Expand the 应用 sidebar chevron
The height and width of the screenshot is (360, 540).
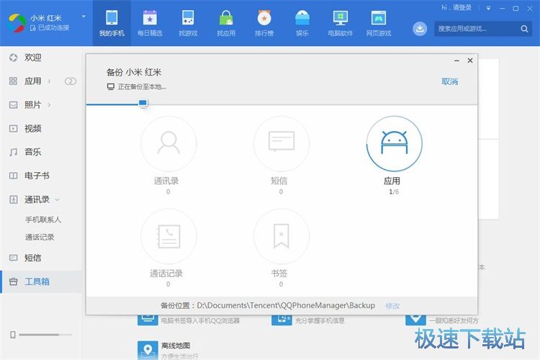click(49, 81)
